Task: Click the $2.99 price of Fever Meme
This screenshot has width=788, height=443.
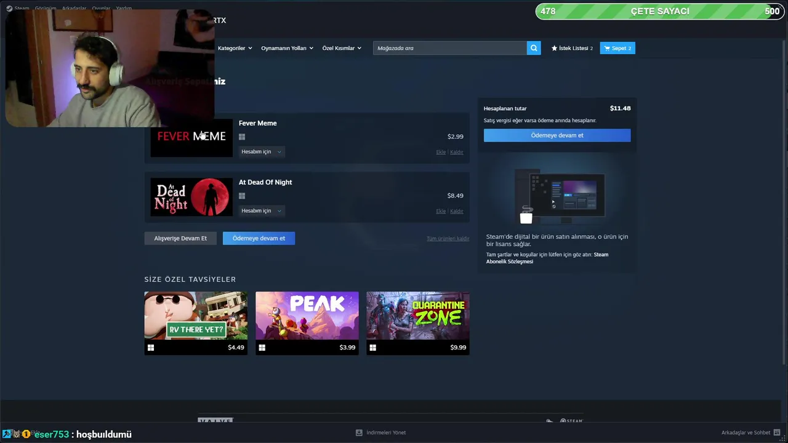Action: pos(456,137)
